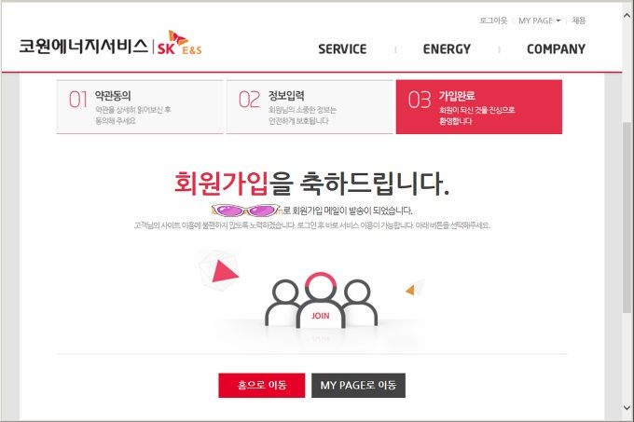Select step 03 가입완료 tab
634x422 pixels.
click(x=479, y=106)
